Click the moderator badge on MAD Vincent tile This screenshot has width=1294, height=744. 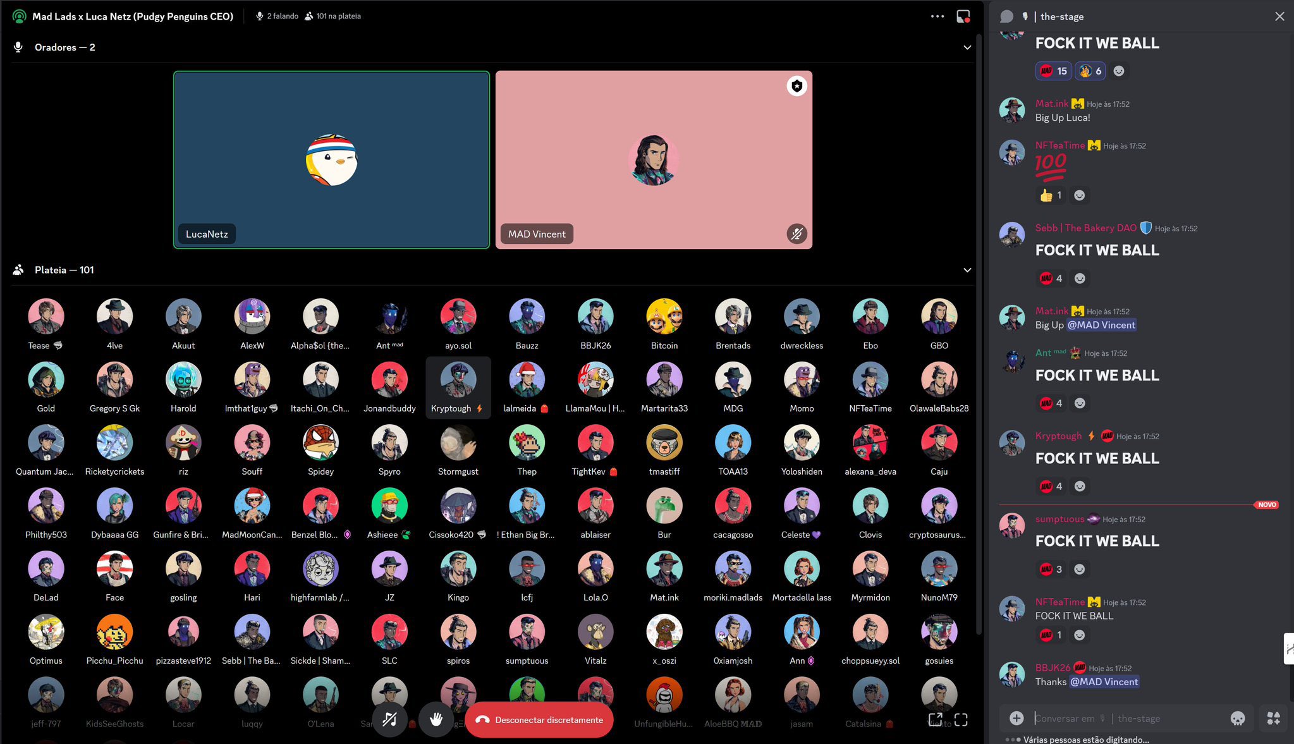[x=797, y=86]
